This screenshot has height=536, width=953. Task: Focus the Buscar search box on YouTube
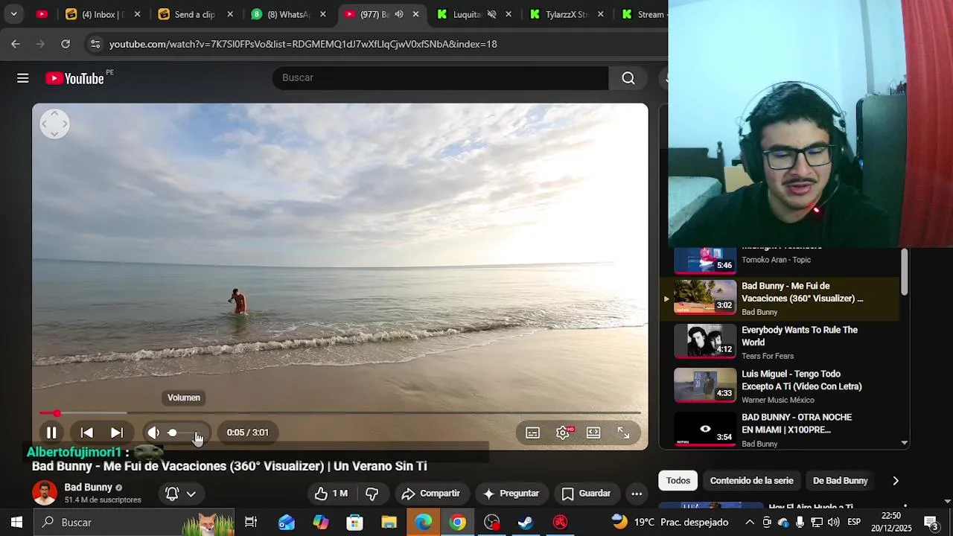[x=440, y=78]
